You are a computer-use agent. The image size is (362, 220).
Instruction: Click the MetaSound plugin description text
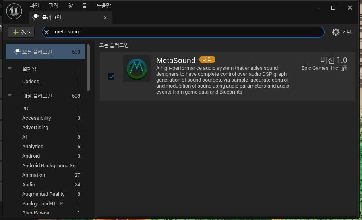point(223,80)
